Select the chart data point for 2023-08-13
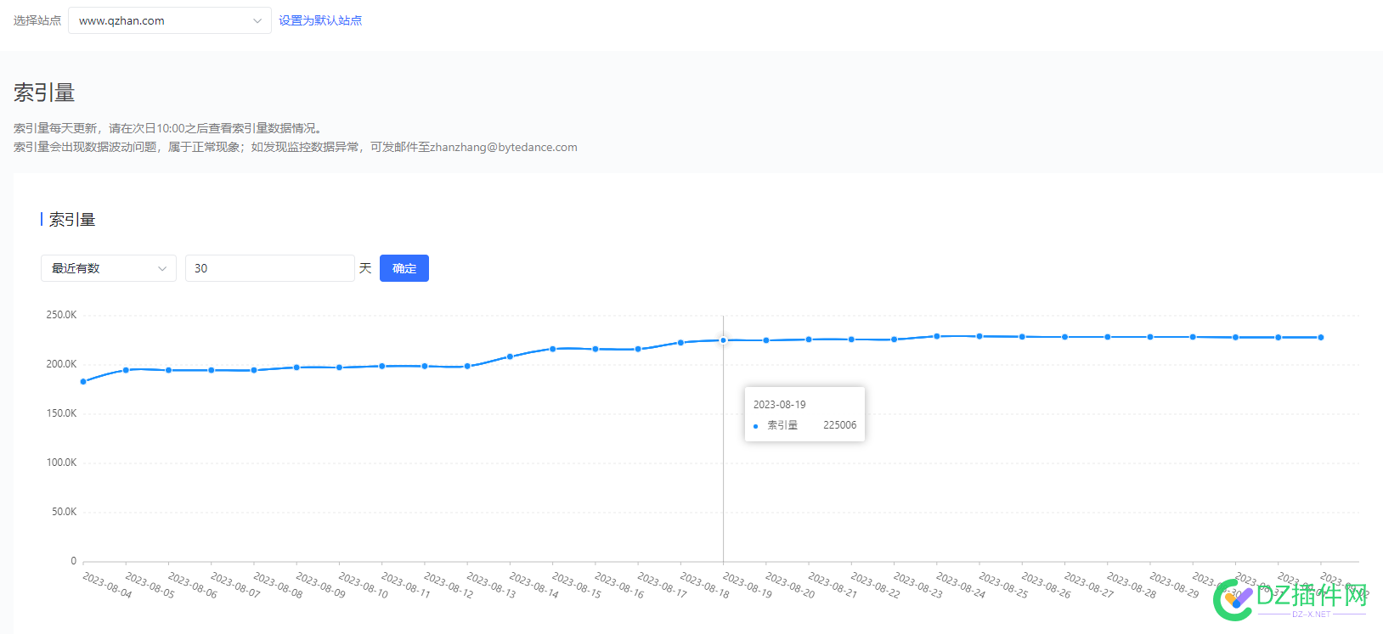The width and height of the screenshot is (1383, 634). pos(467,366)
